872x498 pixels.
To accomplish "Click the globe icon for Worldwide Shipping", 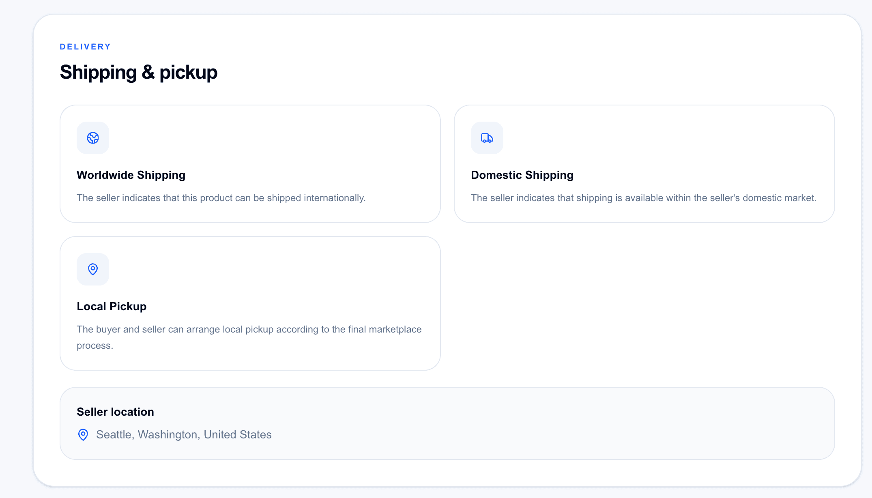I will (x=93, y=138).
